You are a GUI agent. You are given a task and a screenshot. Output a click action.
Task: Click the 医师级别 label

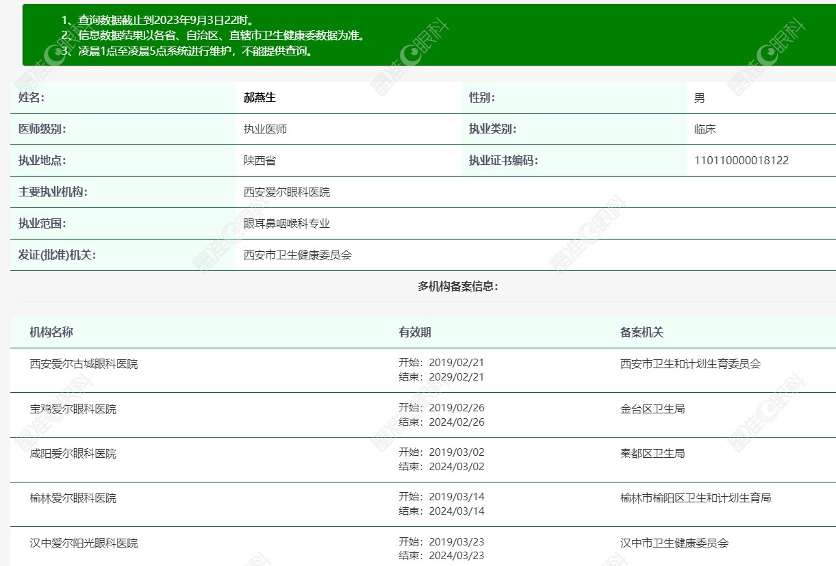[42, 129]
